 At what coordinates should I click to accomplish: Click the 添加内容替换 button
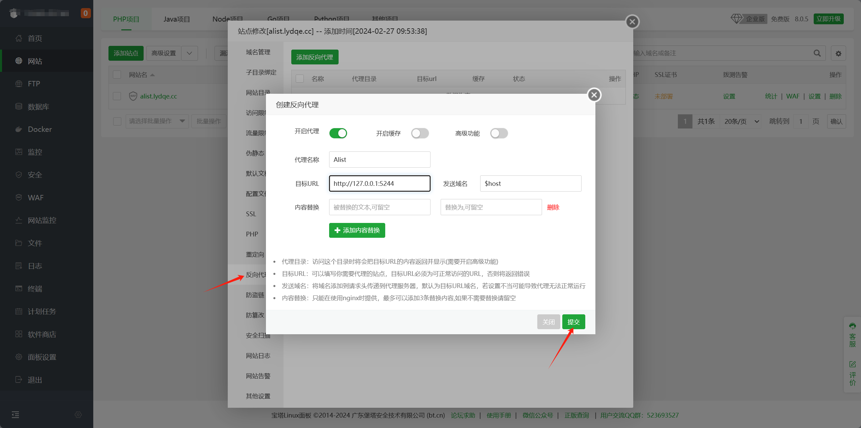pos(357,230)
